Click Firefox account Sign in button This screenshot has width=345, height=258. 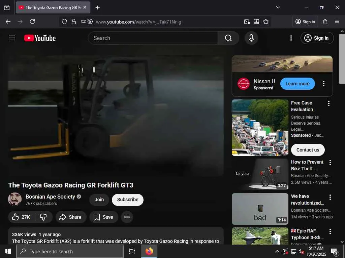pyautogui.click(x=305, y=21)
